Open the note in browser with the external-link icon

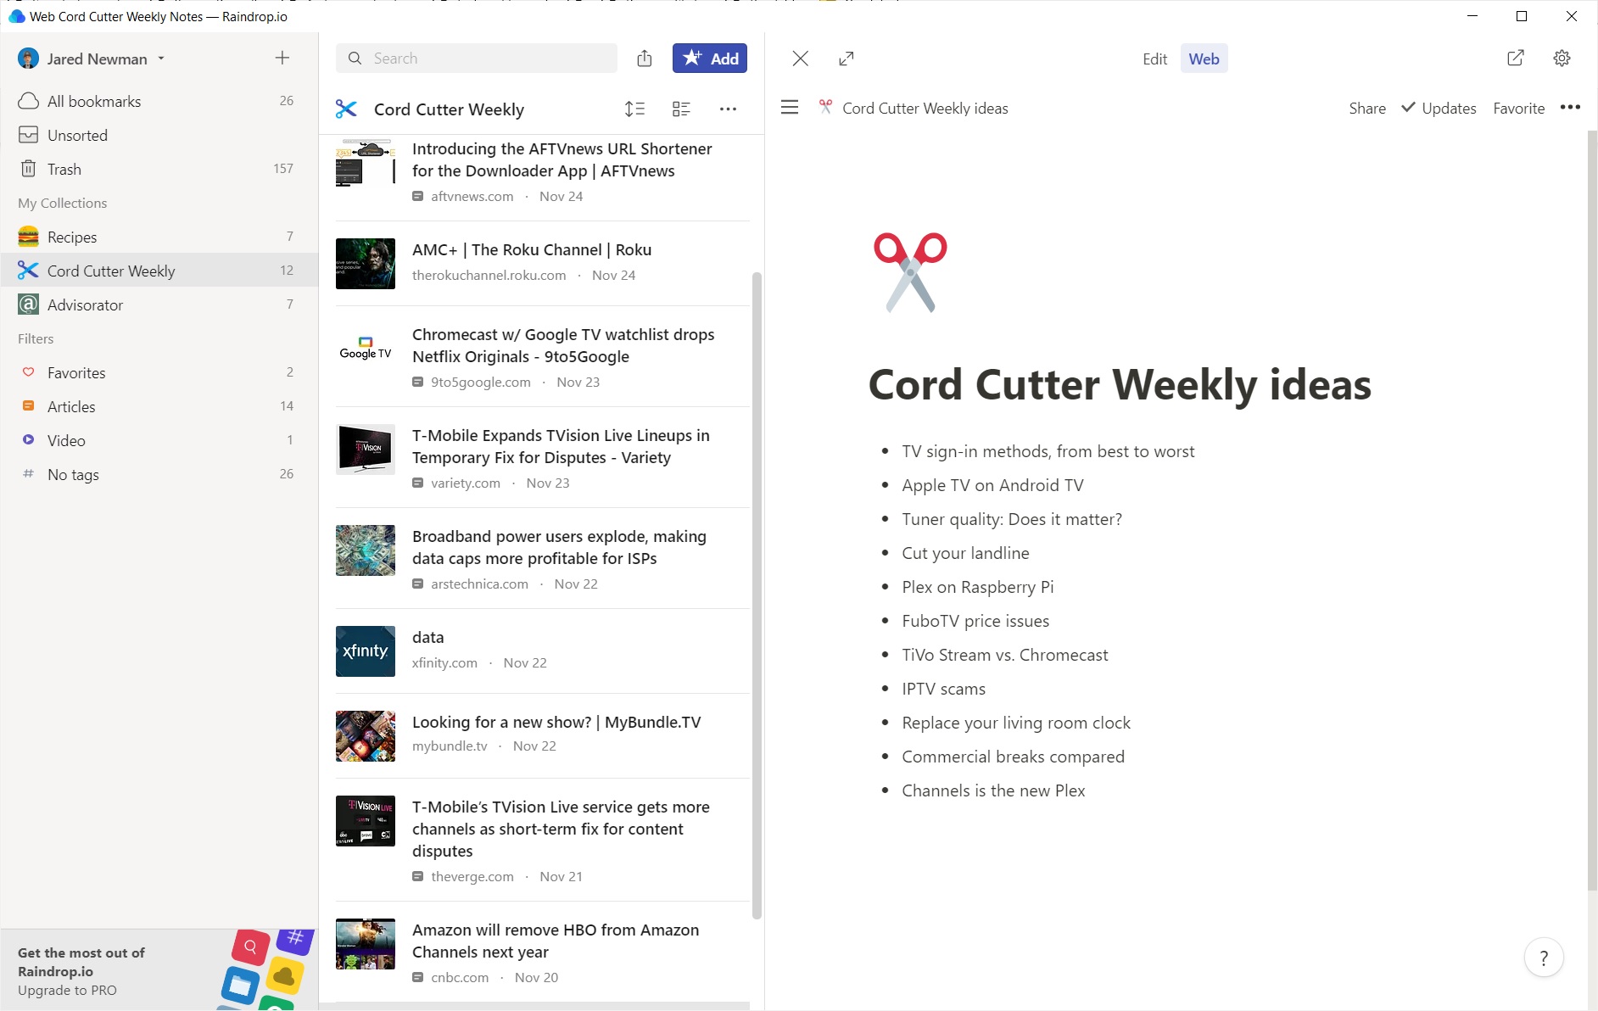pyautogui.click(x=1516, y=58)
